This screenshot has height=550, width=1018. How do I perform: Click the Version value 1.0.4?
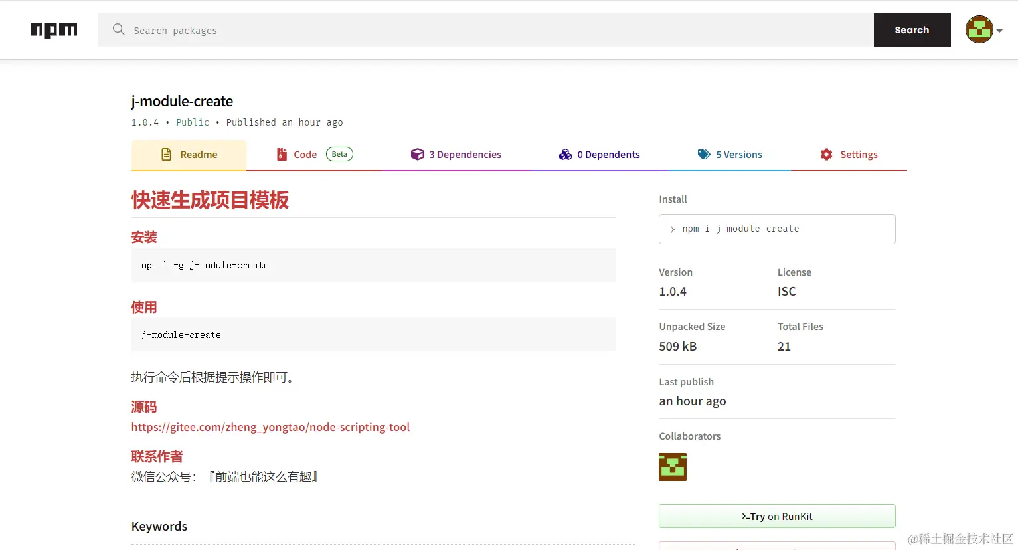click(673, 292)
